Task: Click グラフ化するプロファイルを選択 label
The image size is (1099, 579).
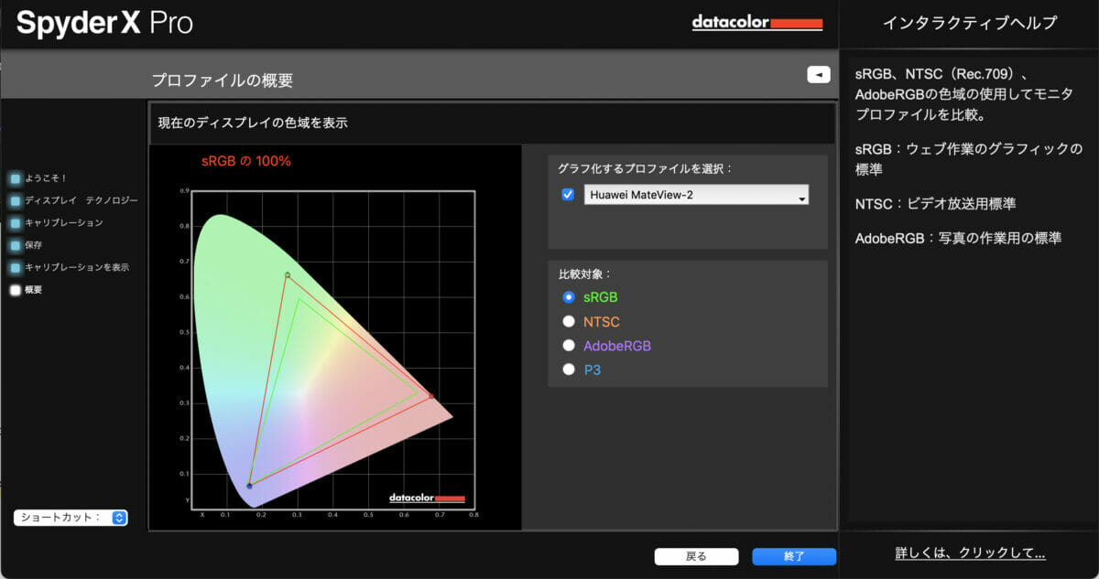Action: [x=646, y=169]
